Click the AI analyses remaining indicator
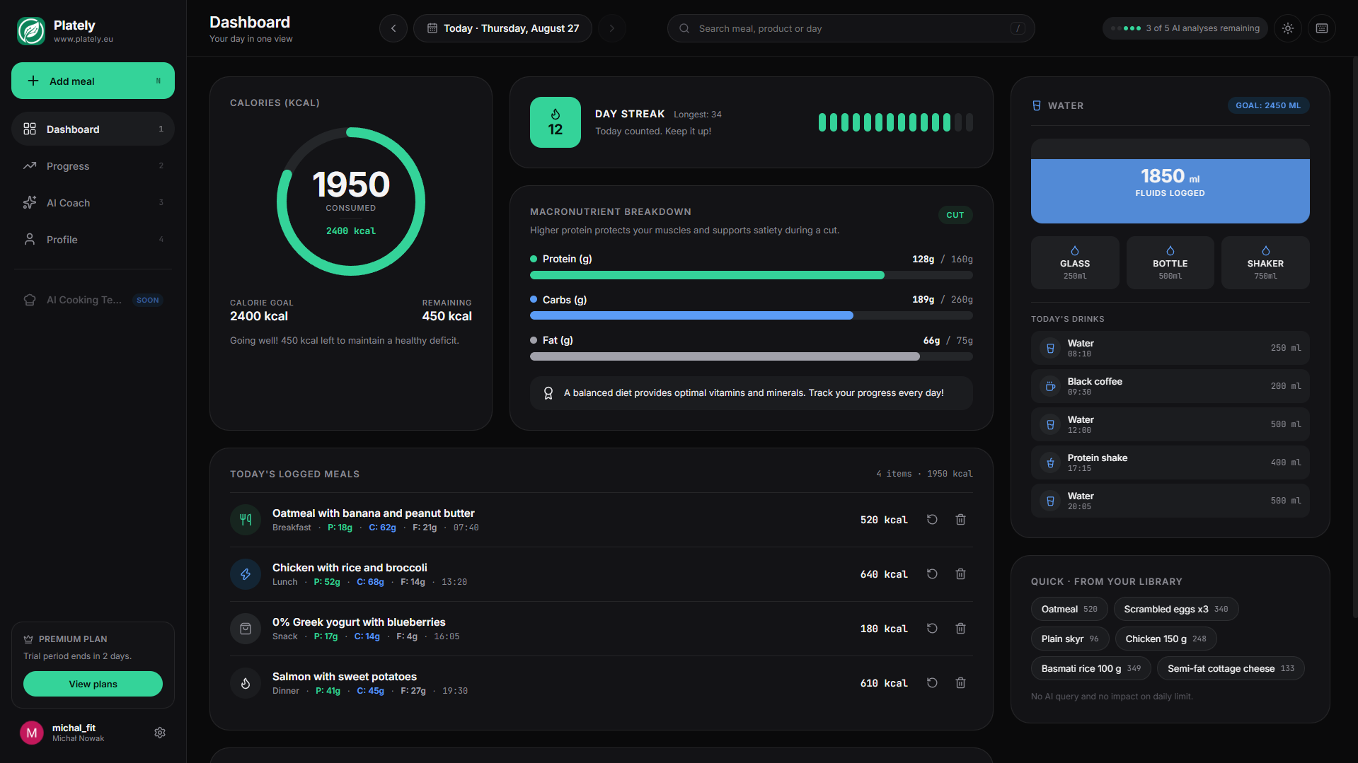1358x763 pixels. (1185, 28)
